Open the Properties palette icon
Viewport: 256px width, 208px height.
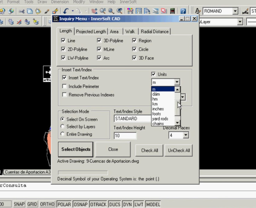(130, 11)
